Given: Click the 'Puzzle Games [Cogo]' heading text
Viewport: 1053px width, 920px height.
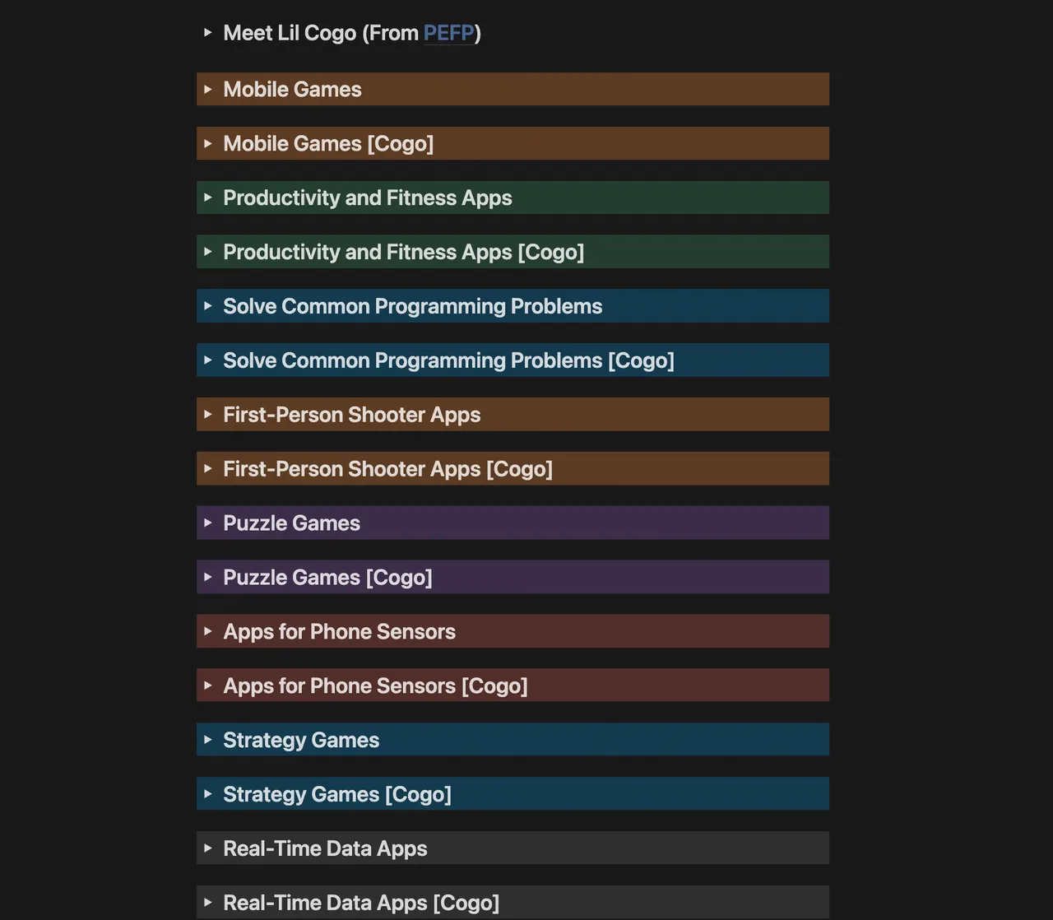Looking at the screenshot, I should click(327, 578).
